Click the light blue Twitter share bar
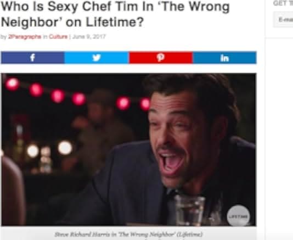The image size is (293, 240). pos(97,58)
